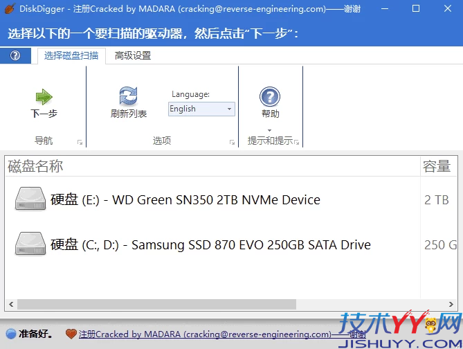Click the hard disk icon for drive E:
The width and height of the screenshot is (463, 349).
pyautogui.click(x=30, y=199)
